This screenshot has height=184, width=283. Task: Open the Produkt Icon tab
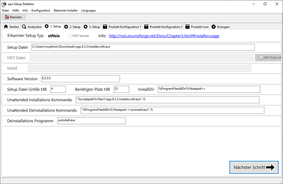coord(197,27)
